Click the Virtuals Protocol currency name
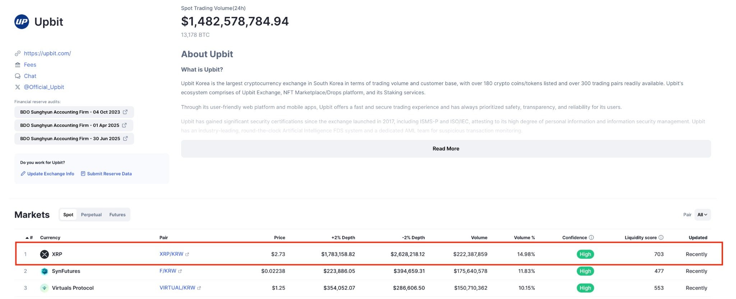Viewport: 736px width, 299px height. [x=73, y=288]
